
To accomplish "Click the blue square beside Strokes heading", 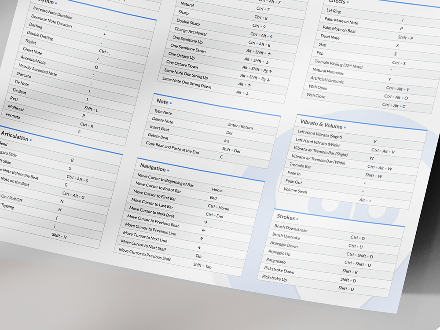I will coord(297,219).
